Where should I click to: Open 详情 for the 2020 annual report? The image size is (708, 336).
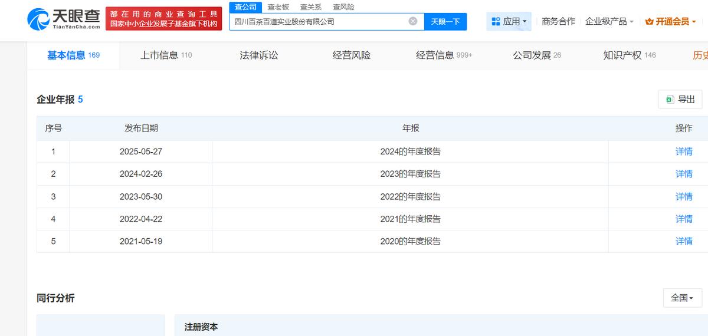684,241
